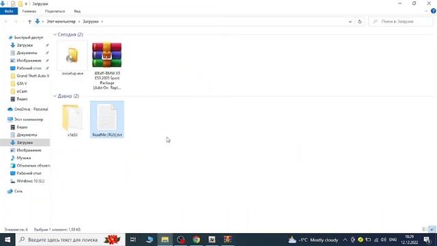
Task: Select the BMW X5 E53 WinRAR archive
Action: tap(107, 66)
